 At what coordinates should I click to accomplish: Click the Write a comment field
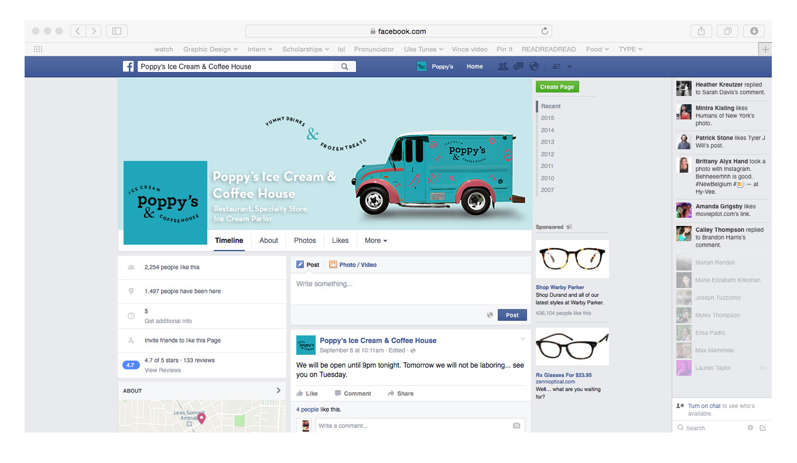coord(420,426)
